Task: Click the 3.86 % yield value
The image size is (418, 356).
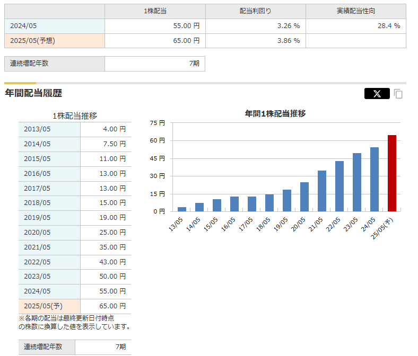Action: 255,41
